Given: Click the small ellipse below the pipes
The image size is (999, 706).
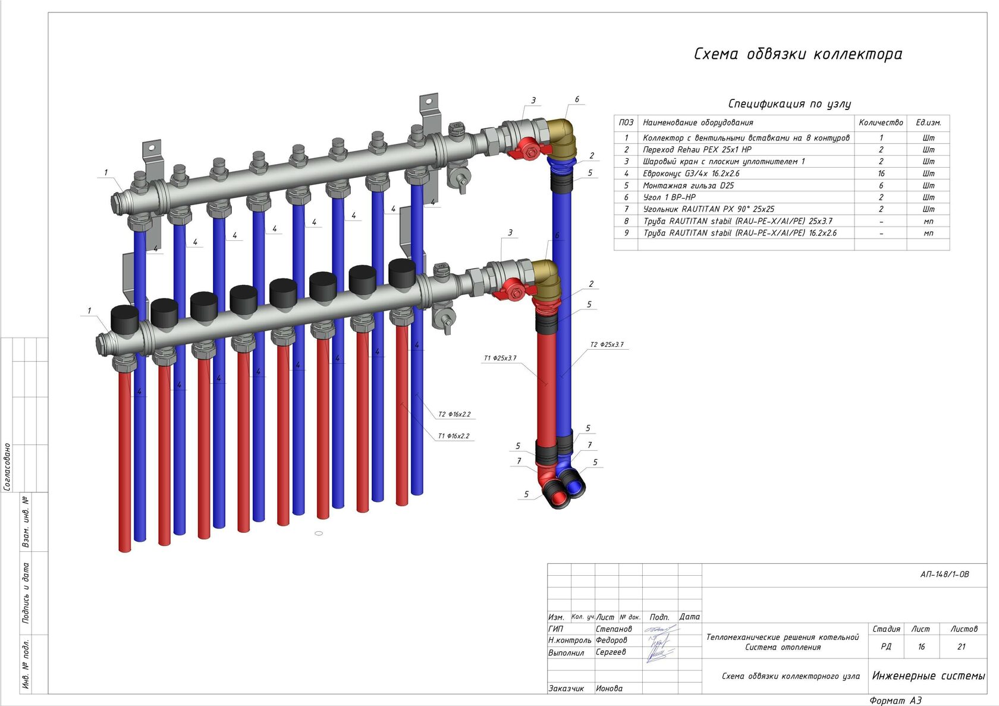Looking at the screenshot, I should pyautogui.click(x=319, y=534).
